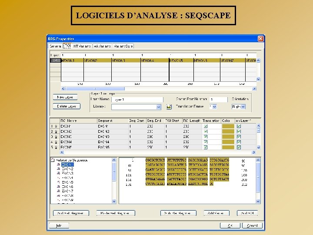Switch to the General tab
The image size is (313, 235).
pyautogui.click(x=55, y=46)
